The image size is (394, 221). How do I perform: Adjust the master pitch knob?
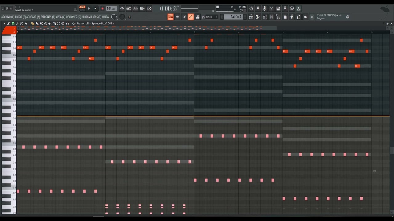(122, 17)
